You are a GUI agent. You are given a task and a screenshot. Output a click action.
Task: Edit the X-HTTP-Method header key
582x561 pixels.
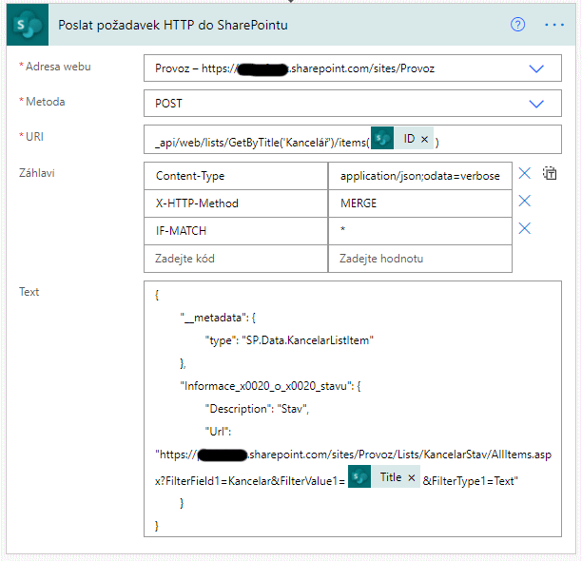click(x=236, y=203)
